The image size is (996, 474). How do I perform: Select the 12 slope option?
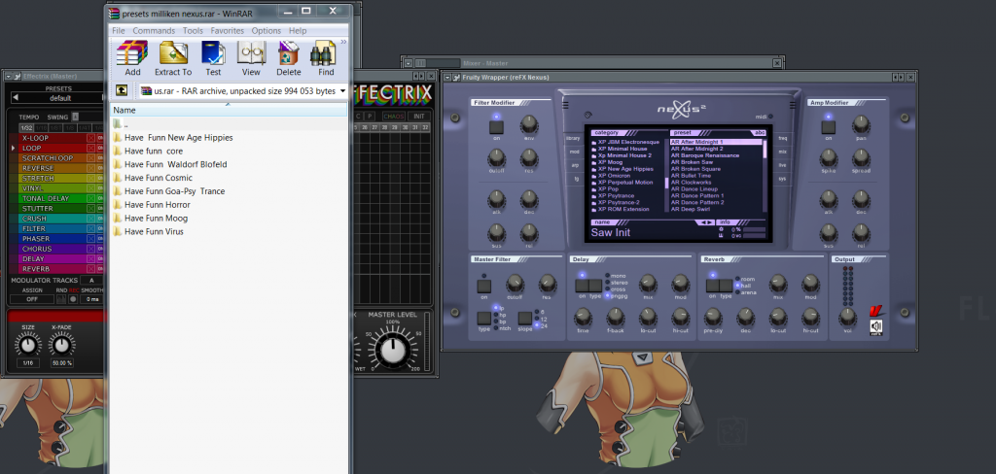(x=539, y=318)
